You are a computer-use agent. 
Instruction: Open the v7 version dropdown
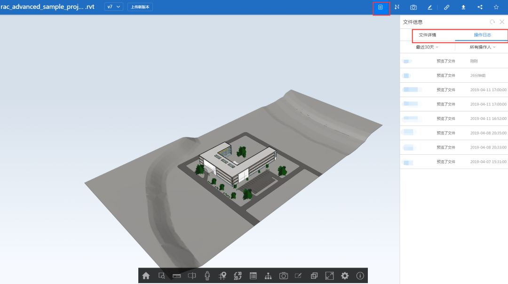(x=113, y=7)
